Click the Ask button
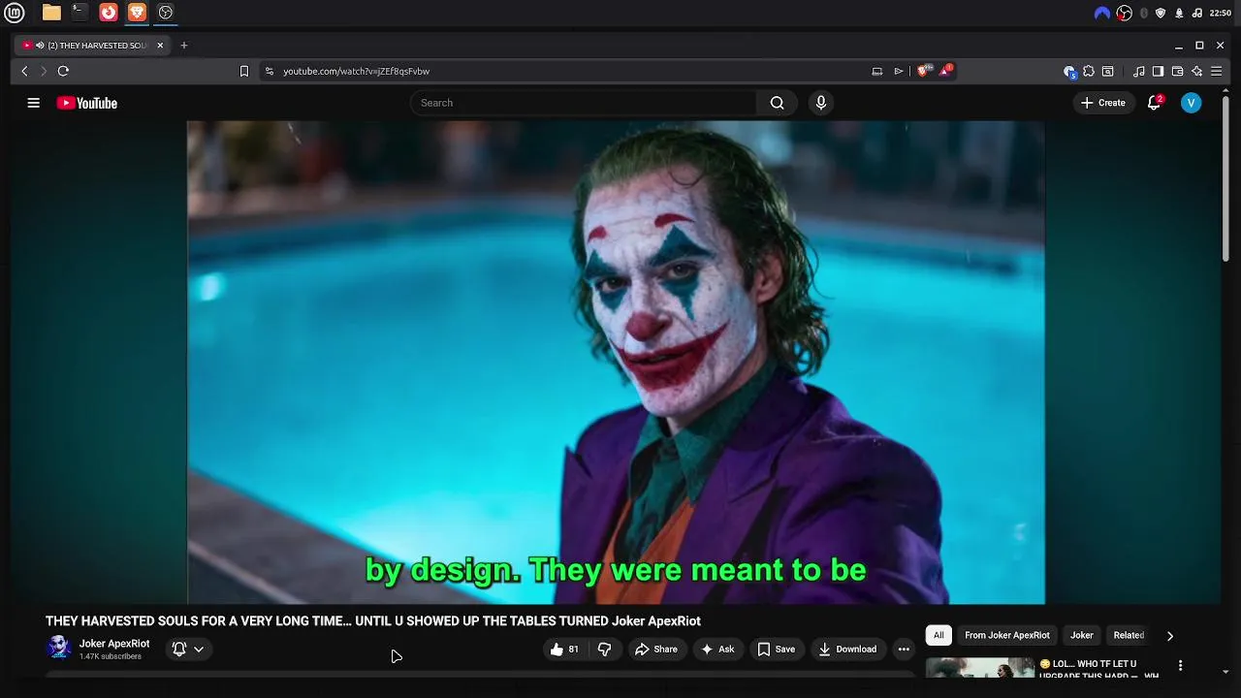This screenshot has height=698, width=1241. [x=717, y=650]
